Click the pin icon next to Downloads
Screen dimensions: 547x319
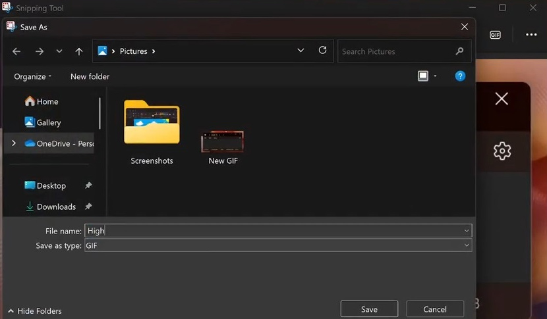(88, 207)
